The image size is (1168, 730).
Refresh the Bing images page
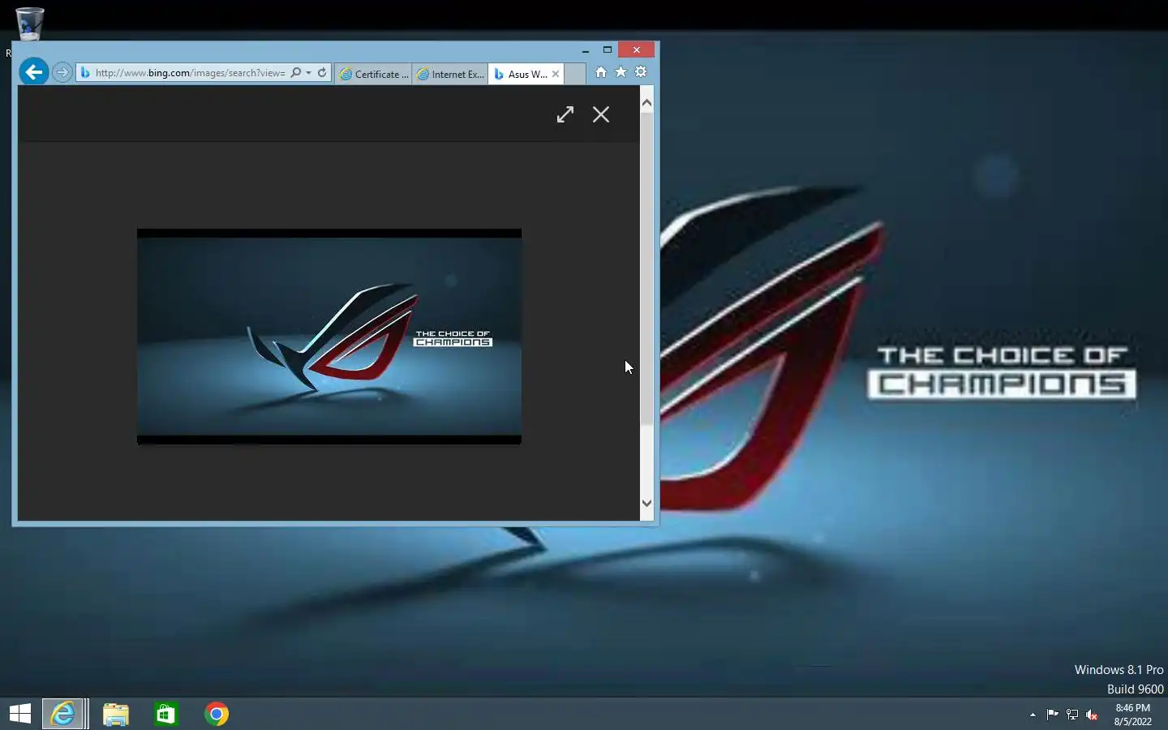click(322, 72)
